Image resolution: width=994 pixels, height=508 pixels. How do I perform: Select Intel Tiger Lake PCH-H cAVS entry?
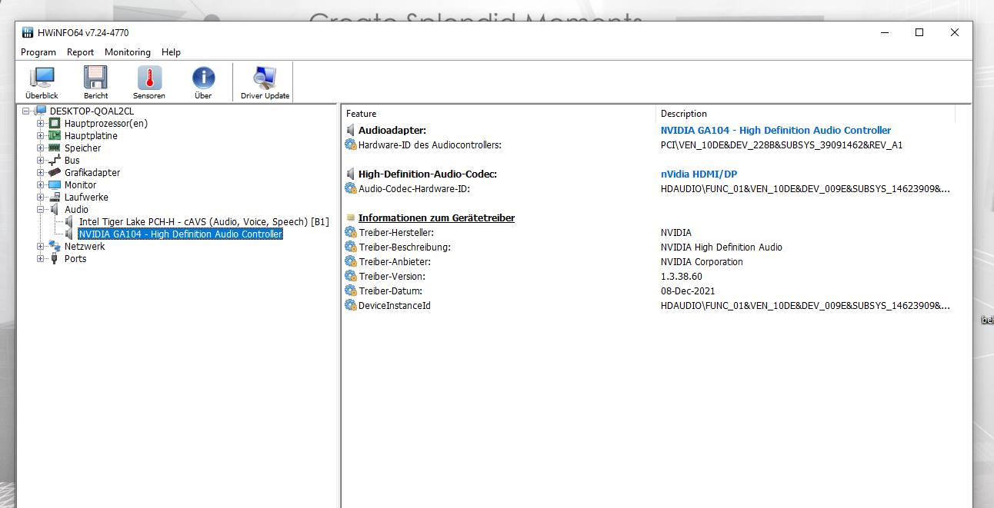(x=204, y=222)
